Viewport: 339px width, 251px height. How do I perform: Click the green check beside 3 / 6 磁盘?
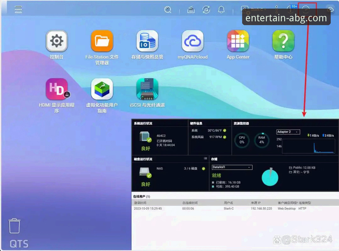click(x=204, y=169)
